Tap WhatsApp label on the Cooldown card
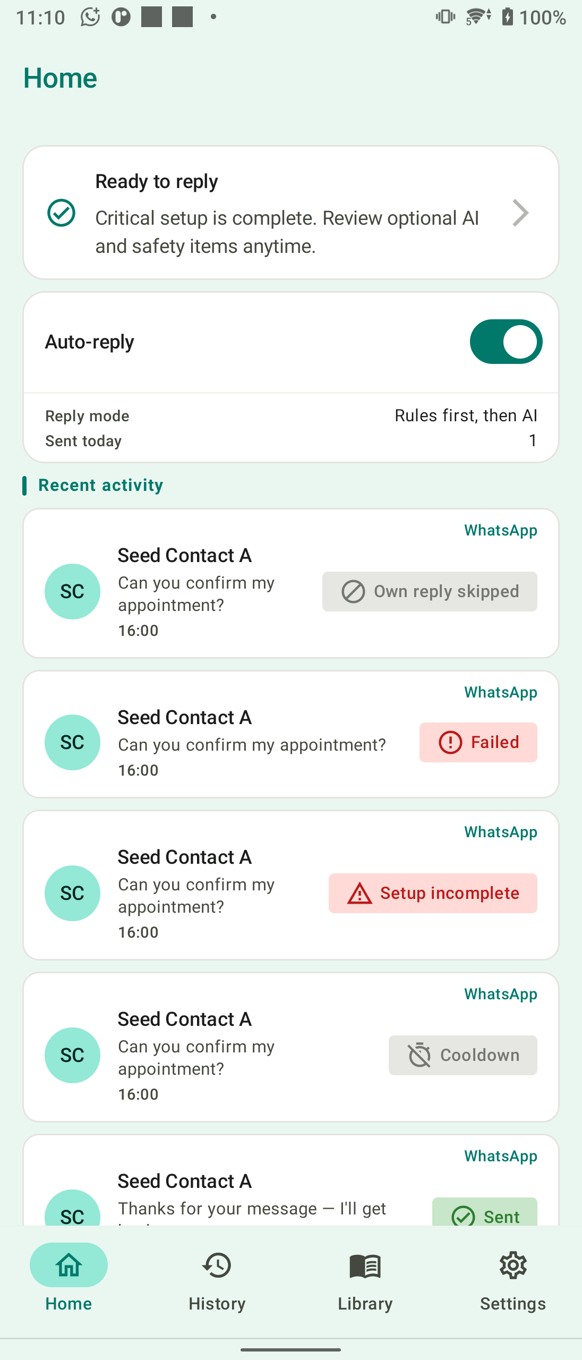The image size is (582, 1360). pyautogui.click(x=501, y=994)
